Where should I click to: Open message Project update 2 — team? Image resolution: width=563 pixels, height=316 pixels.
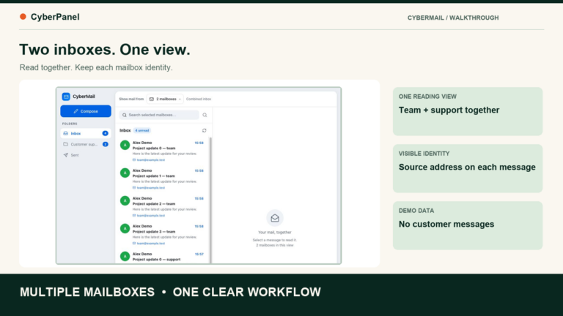point(163,207)
